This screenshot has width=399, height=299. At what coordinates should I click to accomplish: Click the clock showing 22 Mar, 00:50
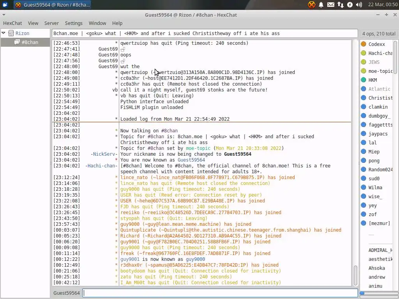tap(383, 5)
